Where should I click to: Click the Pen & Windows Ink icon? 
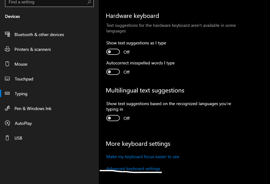pyautogui.click(x=7, y=108)
